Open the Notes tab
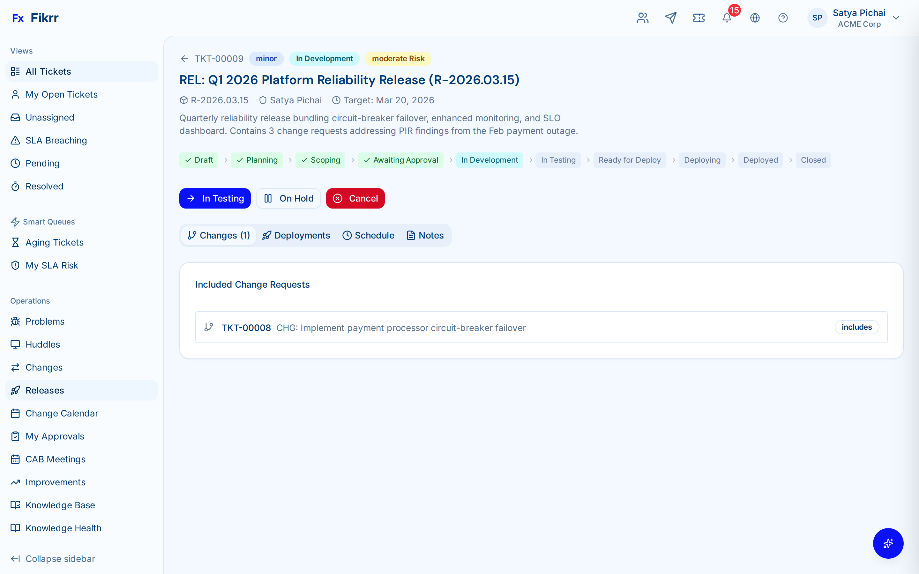Viewport: 919px width, 574px height. [425, 235]
